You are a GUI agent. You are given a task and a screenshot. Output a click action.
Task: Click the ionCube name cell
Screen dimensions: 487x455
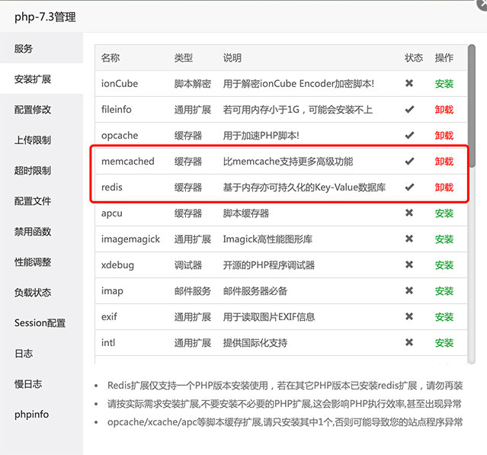pyautogui.click(x=120, y=84)
